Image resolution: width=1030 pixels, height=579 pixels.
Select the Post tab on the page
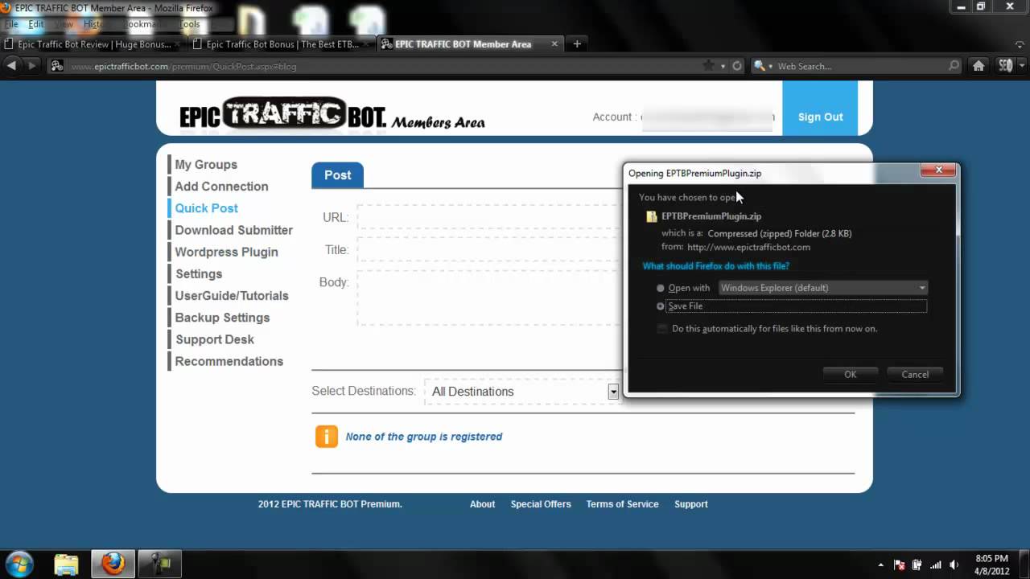337,175
